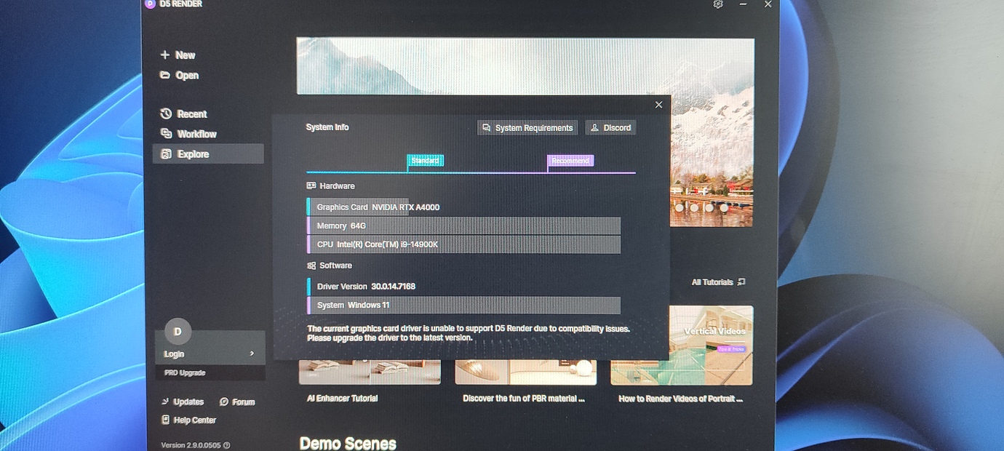Join Discord via the Discord button

point(610,127)
